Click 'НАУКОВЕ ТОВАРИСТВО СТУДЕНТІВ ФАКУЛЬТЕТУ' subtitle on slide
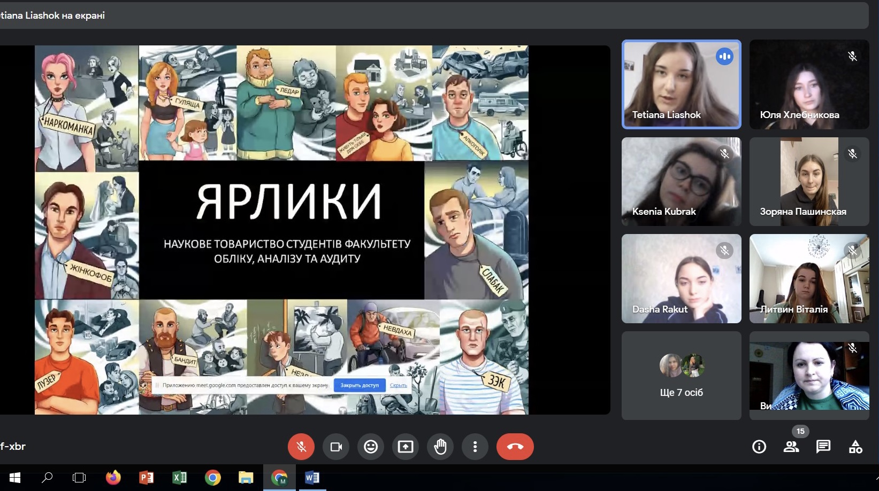 (x=287, y=244)
